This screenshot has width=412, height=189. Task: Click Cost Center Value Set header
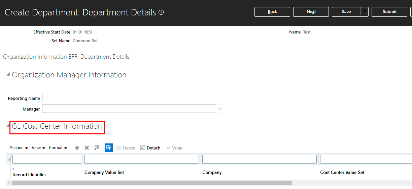click(342, 172)
